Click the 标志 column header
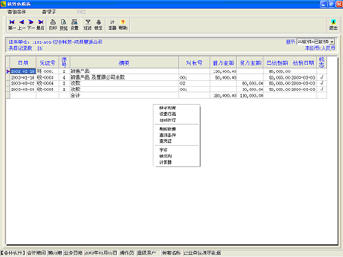 [x=322, y=63]
